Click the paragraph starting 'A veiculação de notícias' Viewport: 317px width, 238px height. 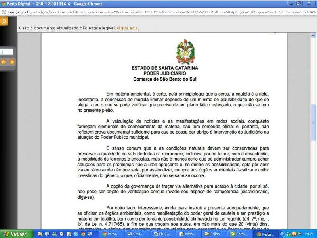[173, 129]
